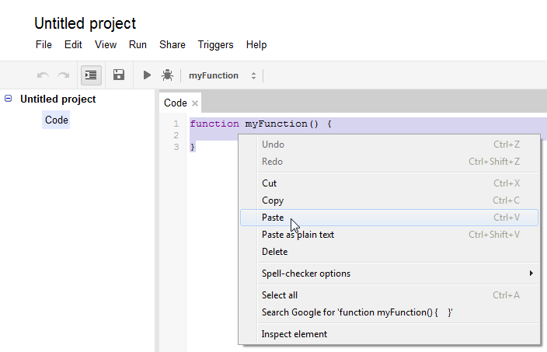The image size is (547, 352).
Task: Toggle the indent toolbar icon
Action: 92,75
